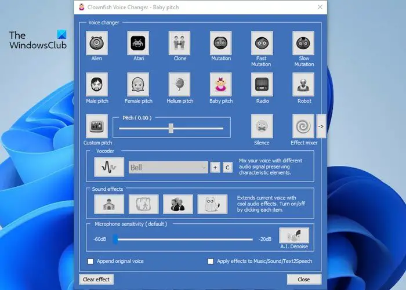Open the Vocoder Bell dropdown
The image size is (406, 290).
click(x=168, y=168)
